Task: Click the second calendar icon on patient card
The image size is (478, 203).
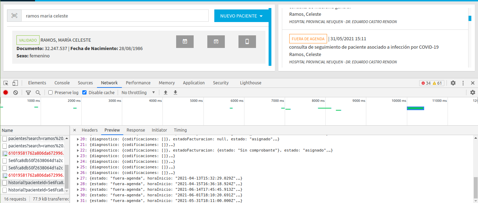Action: point(216,42)
